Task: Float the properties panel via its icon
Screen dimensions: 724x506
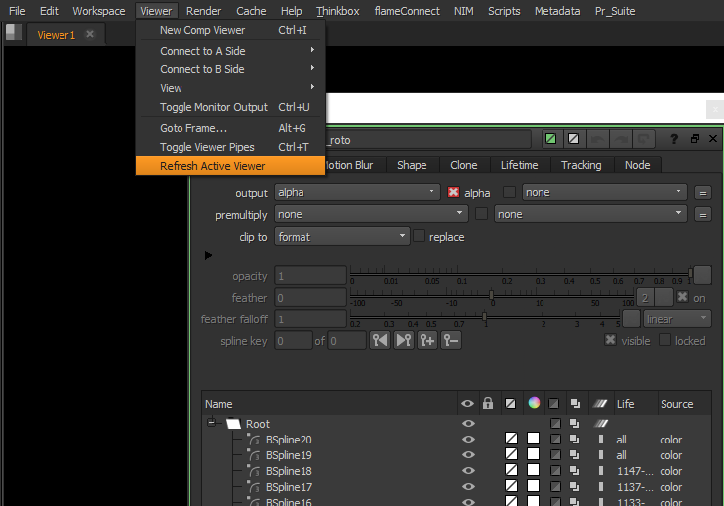Action: [694, 139]
